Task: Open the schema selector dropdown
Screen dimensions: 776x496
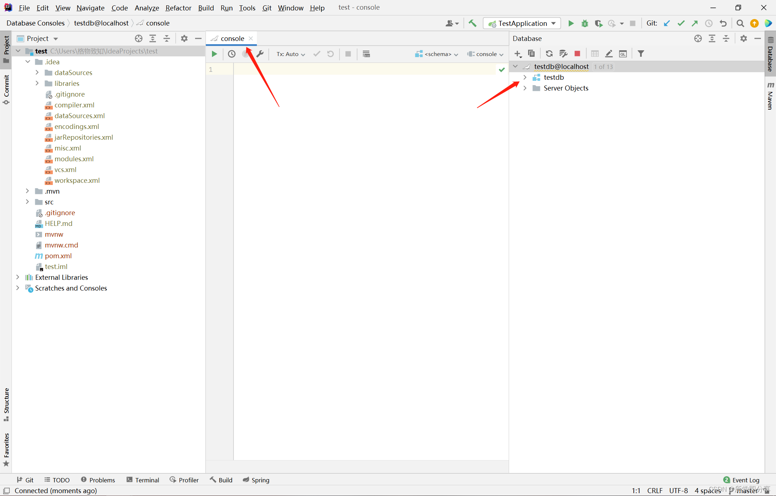Action: coord(437,54)
